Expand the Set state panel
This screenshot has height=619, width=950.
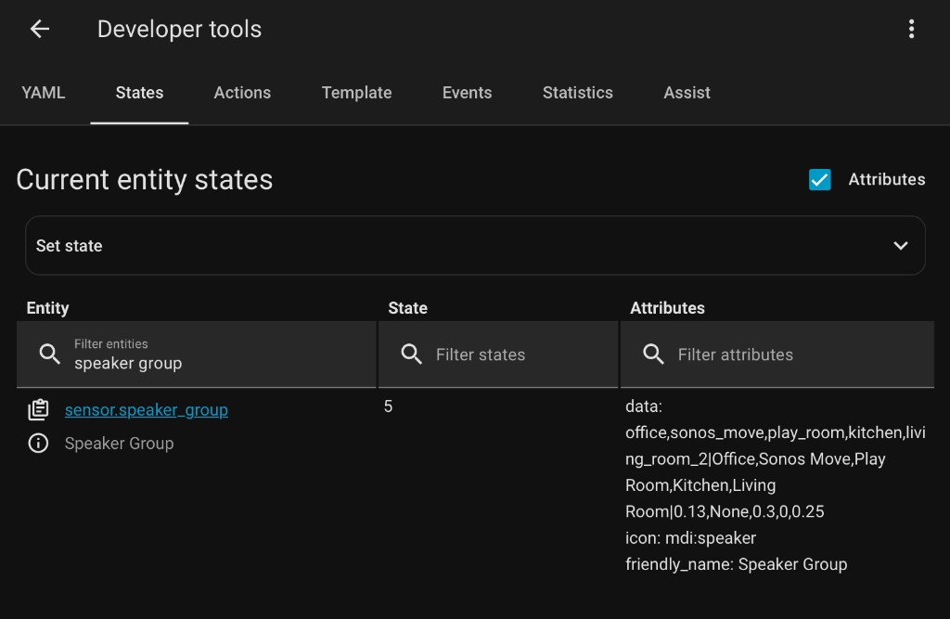click(464, 246)
